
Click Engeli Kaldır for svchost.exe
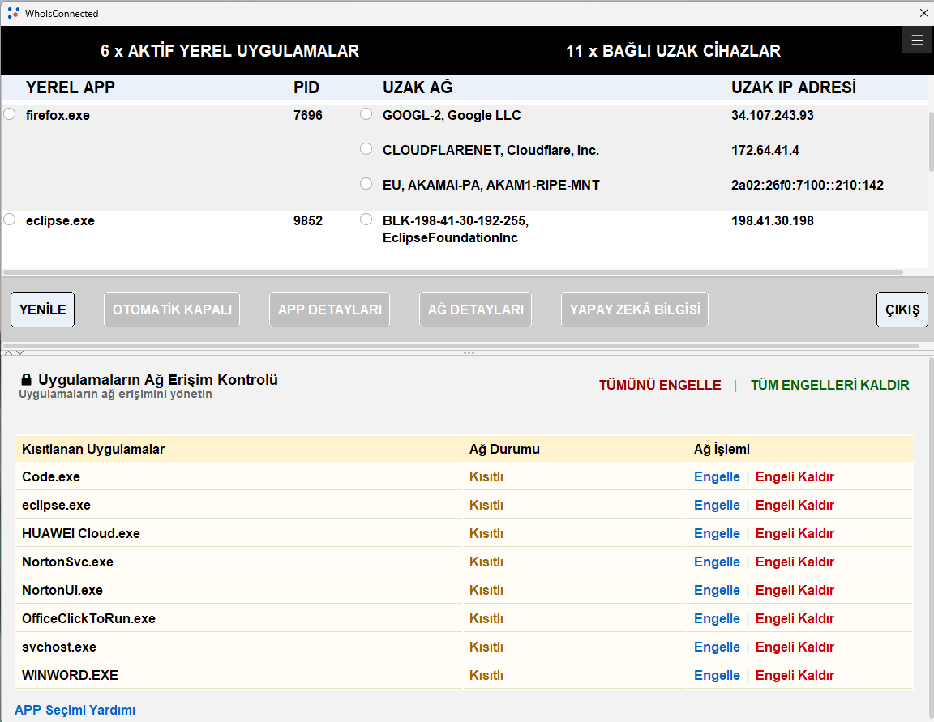pos(795,647)
